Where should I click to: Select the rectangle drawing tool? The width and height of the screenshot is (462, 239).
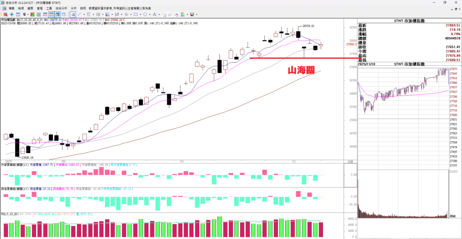click(136, 14)
